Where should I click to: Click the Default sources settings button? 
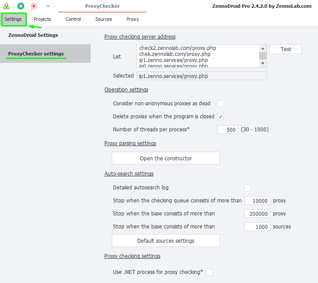165,241
